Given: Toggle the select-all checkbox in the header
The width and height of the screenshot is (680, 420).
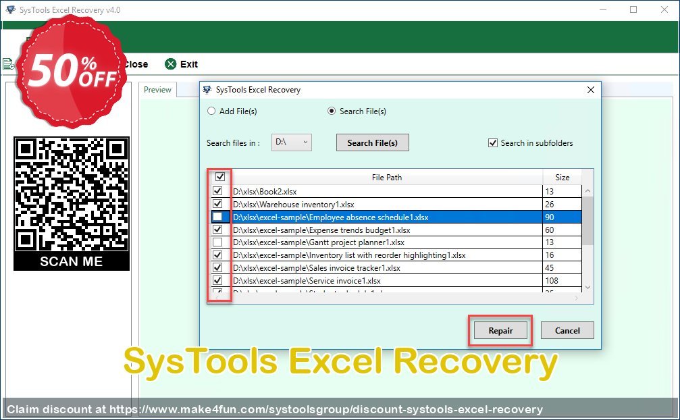Looking at the screenshot, I should pos(220,176).
